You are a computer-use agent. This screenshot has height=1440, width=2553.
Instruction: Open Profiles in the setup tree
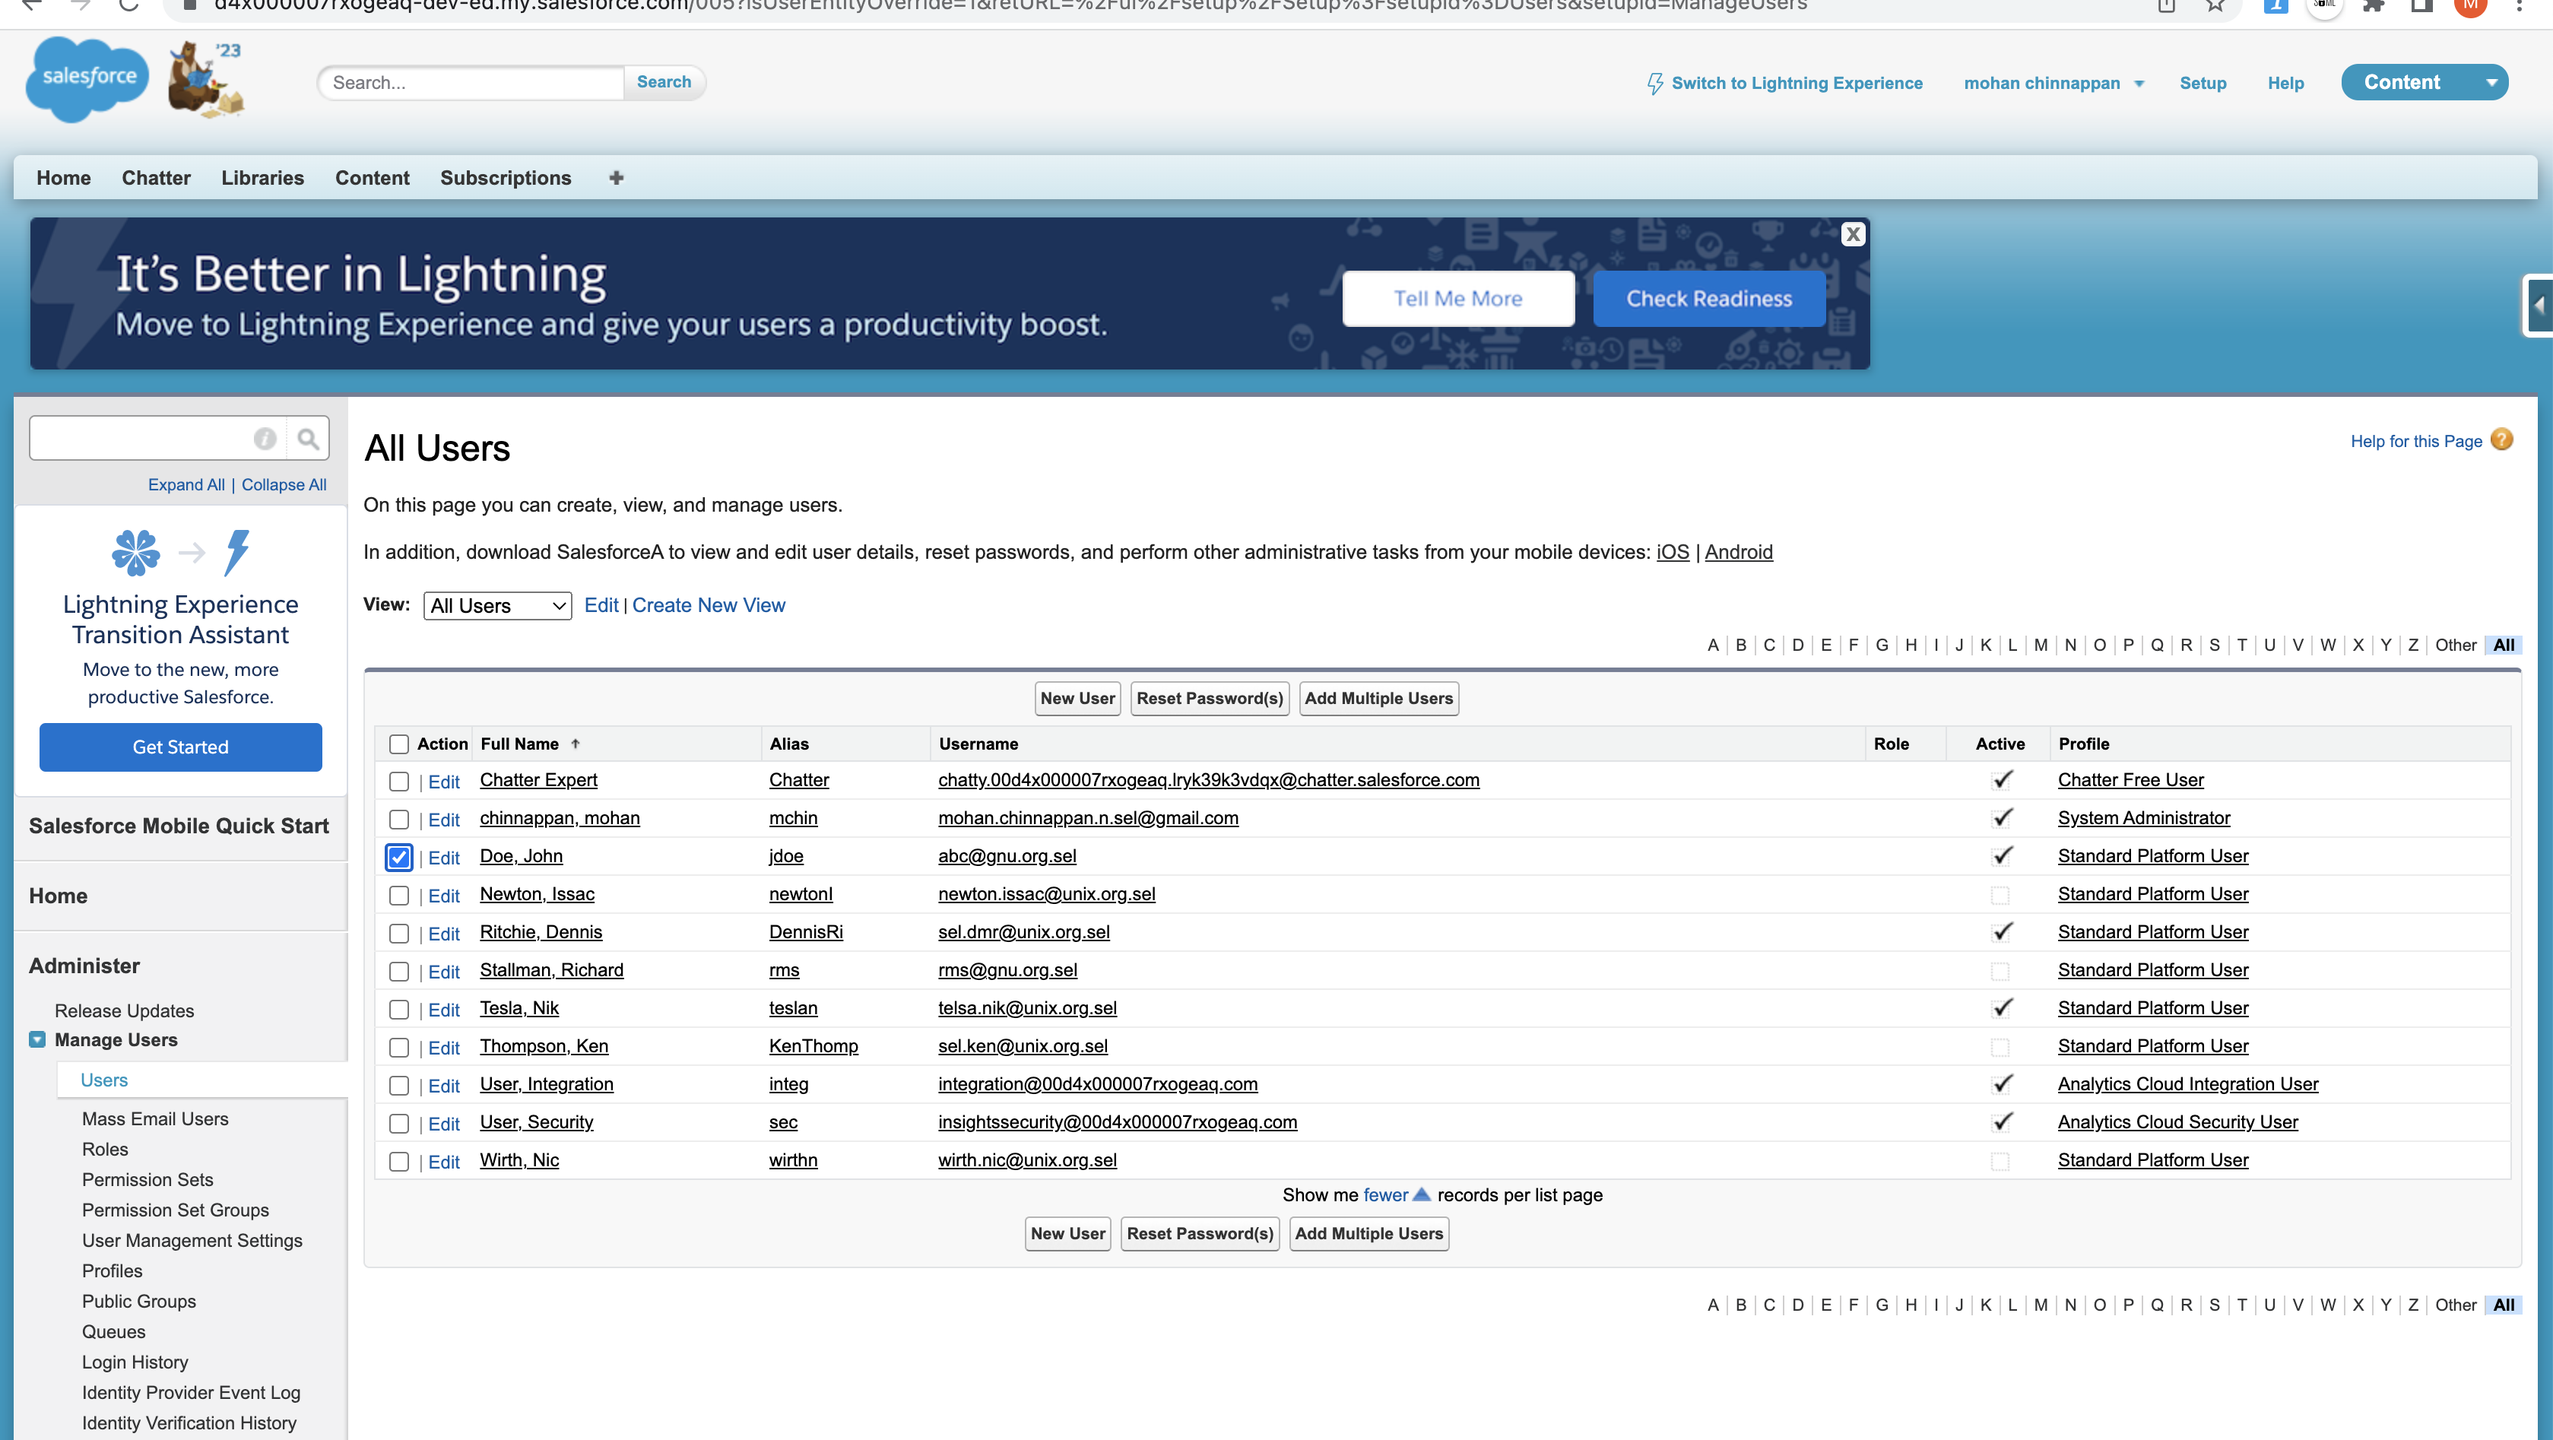(112, 1270)
